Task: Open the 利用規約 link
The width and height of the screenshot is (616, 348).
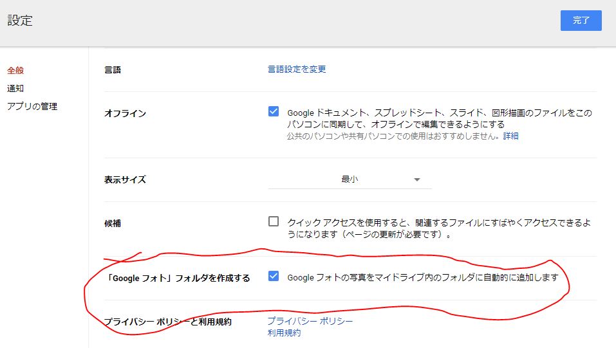Action: pyautogui.click(x=284, y=333)
